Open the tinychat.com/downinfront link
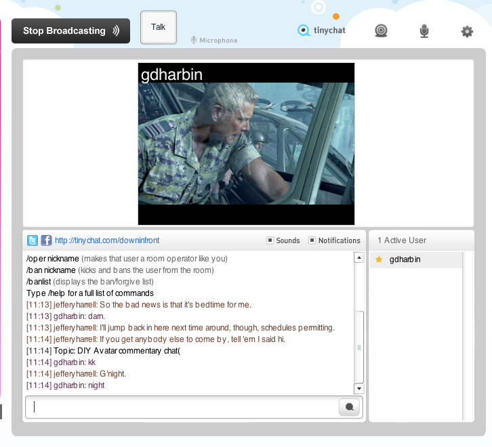492x447 pixels. click(x=107, y=240)
